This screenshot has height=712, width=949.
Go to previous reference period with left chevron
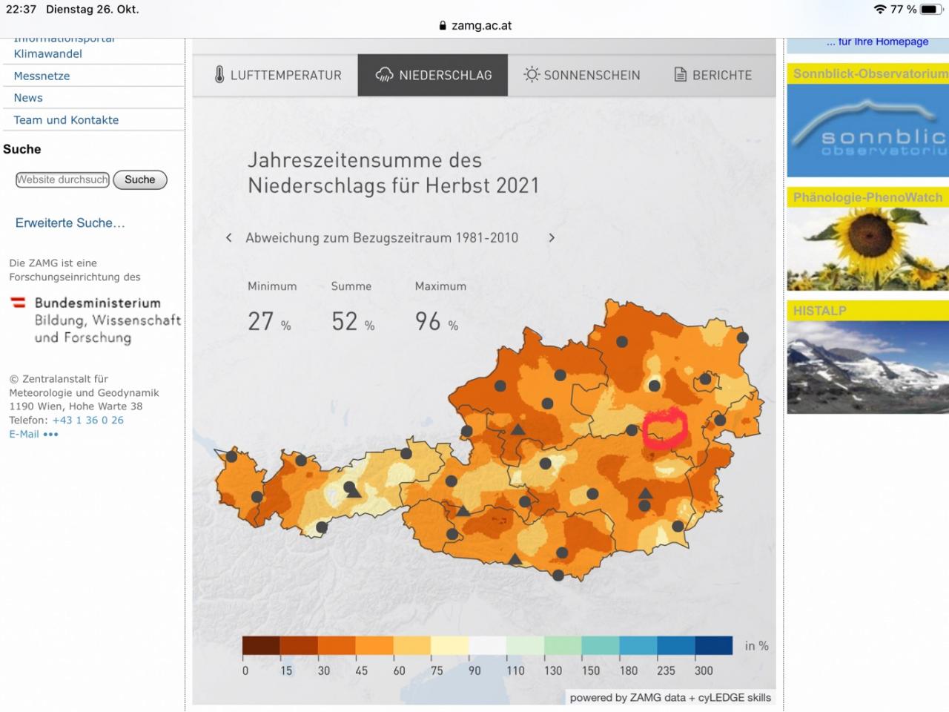[x=229, y=238]
